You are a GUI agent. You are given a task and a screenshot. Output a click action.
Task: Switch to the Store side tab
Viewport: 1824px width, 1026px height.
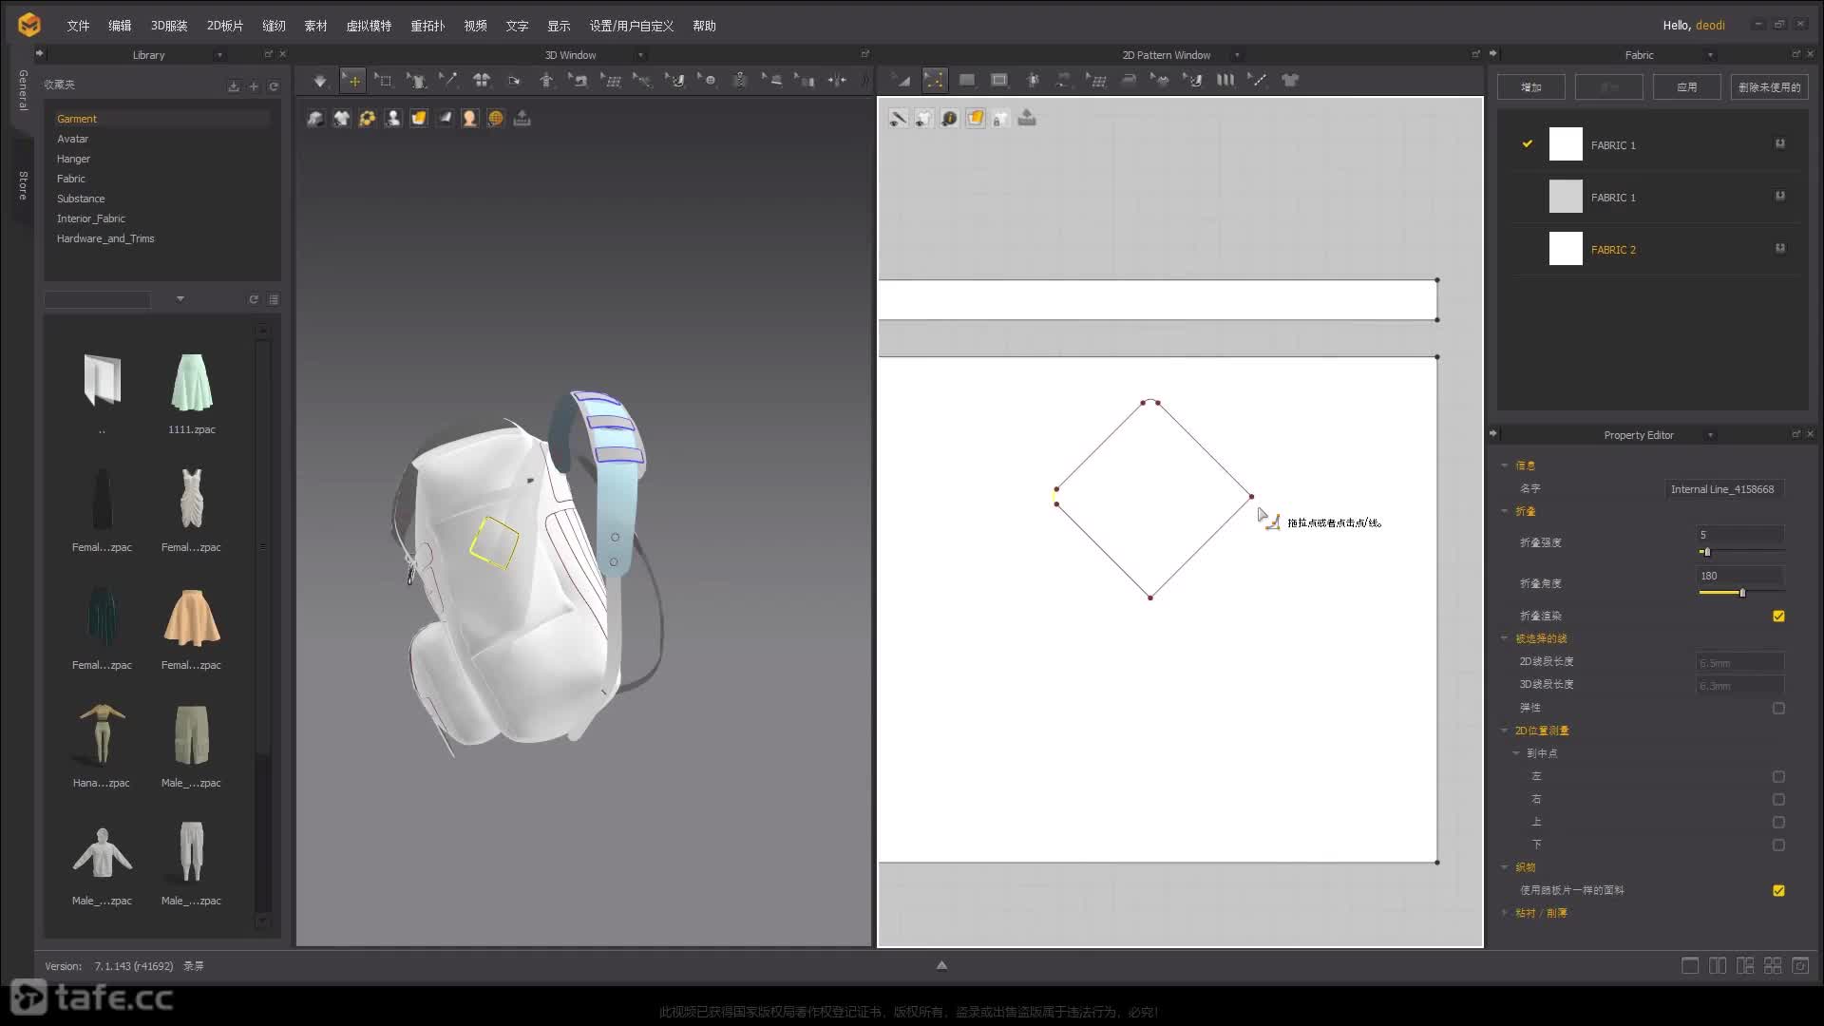23,185
